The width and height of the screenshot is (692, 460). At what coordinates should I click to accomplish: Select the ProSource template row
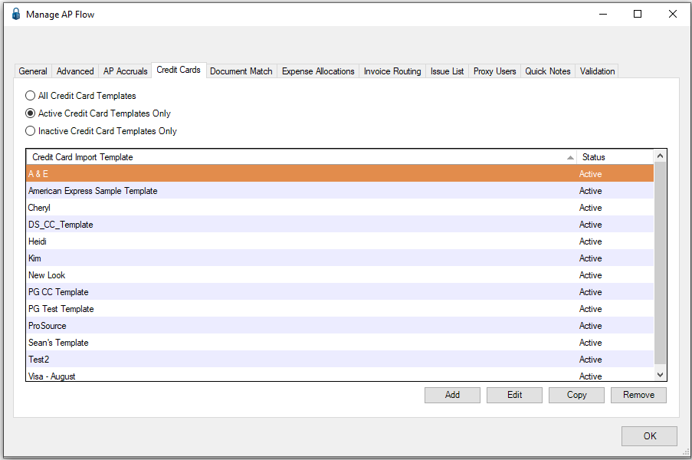(x=340, y=326)
